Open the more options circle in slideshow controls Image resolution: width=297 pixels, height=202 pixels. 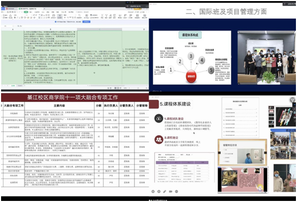click(x=176, y=191)
